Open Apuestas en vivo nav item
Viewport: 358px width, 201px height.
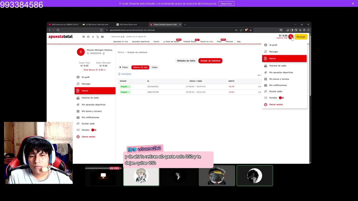click(121, 42)
